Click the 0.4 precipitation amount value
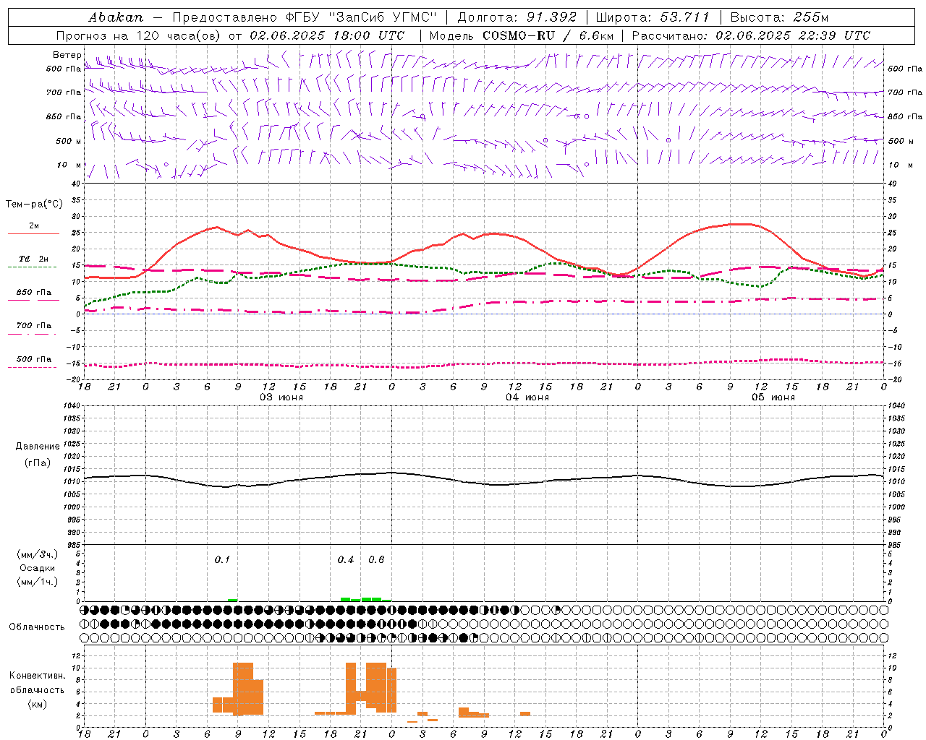 point(346,560)
